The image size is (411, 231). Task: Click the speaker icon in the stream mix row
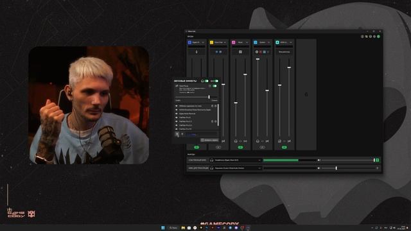tap(319, 168)
